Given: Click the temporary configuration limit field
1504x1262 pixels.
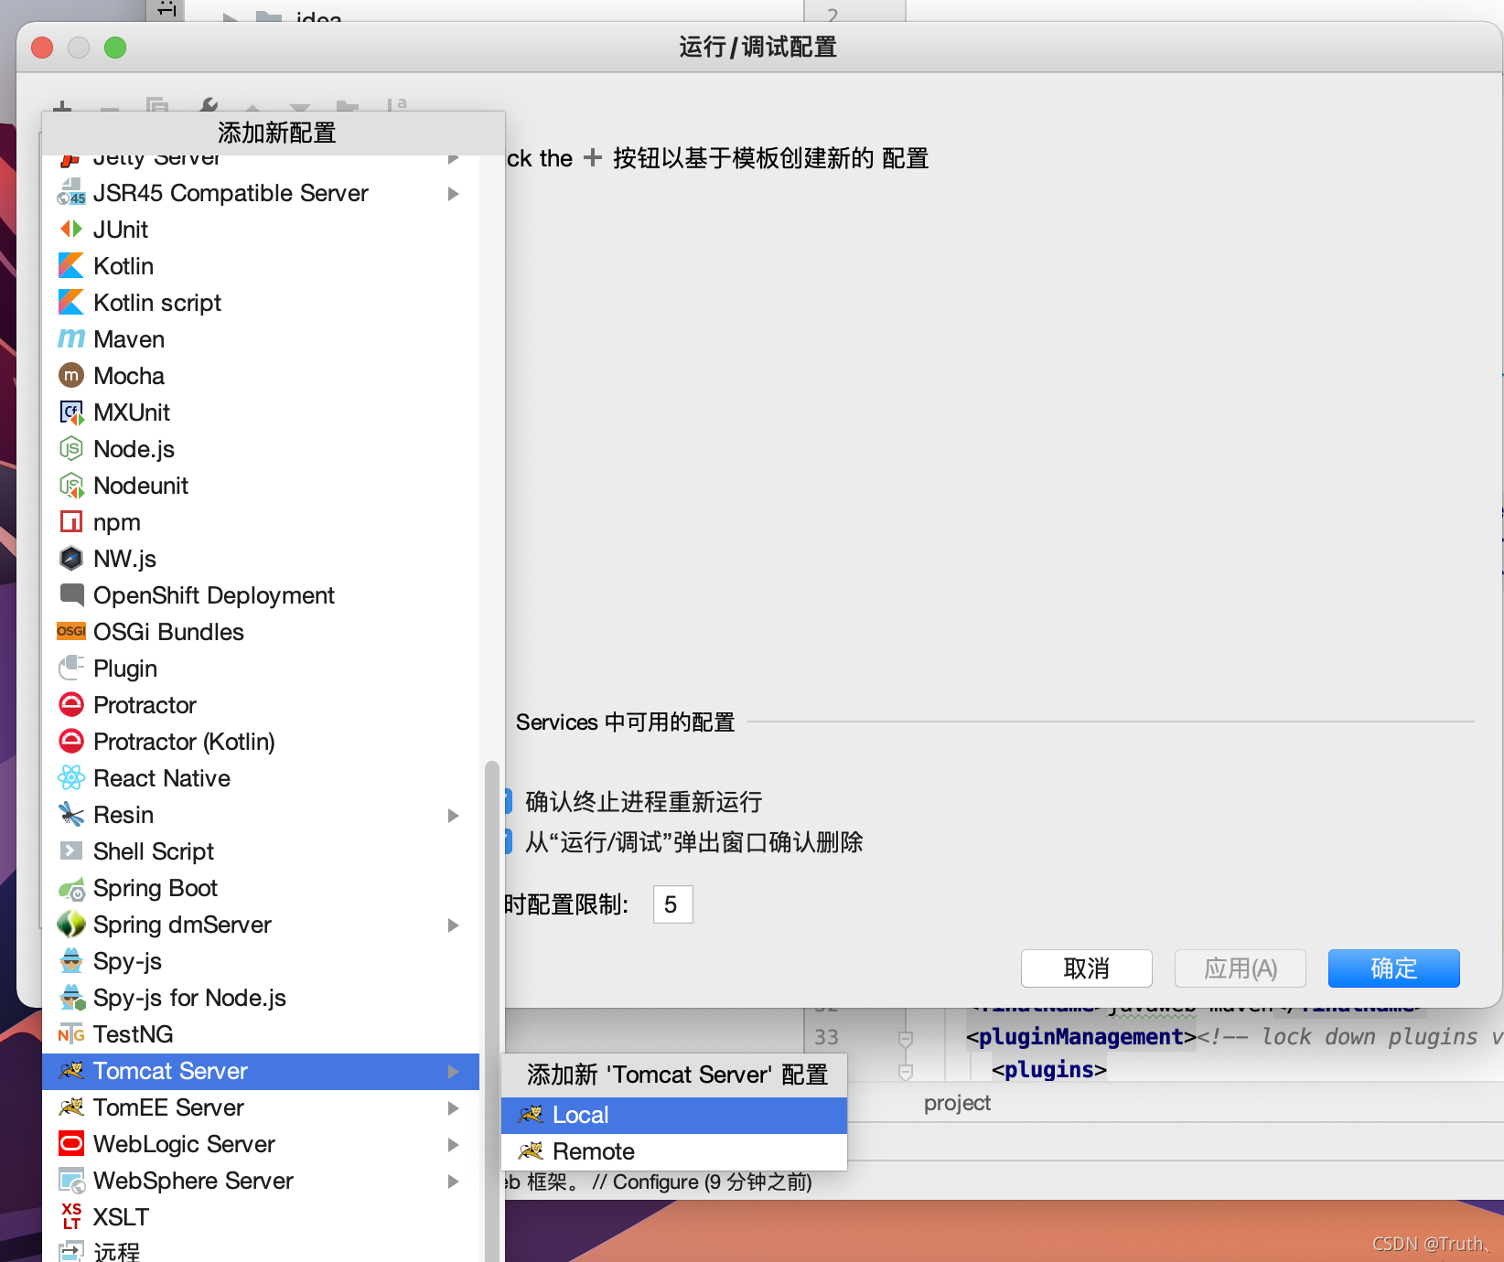Looking at the screenshot, I should click(x=672, y=904).
